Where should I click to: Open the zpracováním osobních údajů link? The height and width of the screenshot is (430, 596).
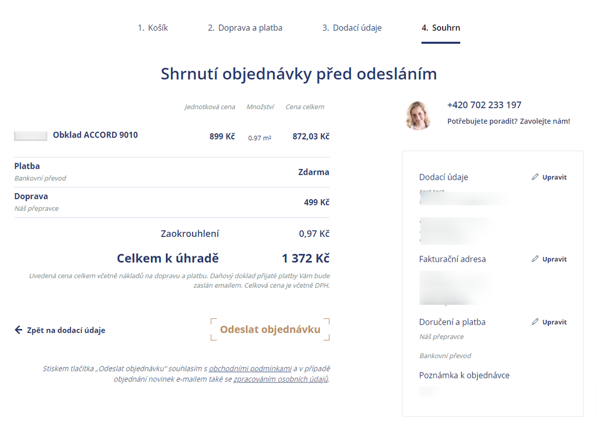click(281, 379)
